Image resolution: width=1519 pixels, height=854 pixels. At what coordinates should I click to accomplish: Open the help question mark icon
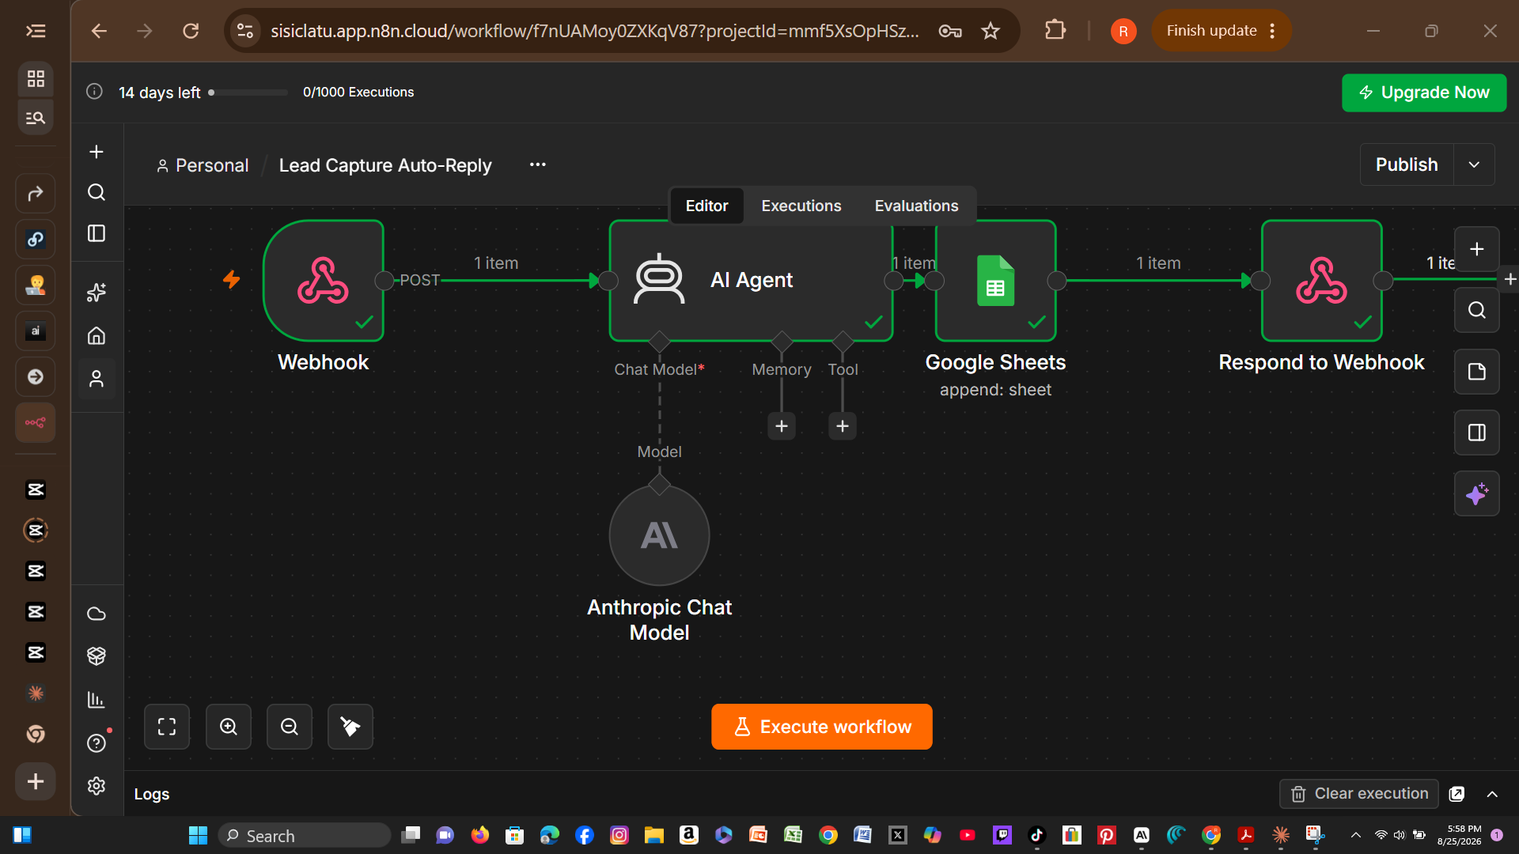(97, 743)
